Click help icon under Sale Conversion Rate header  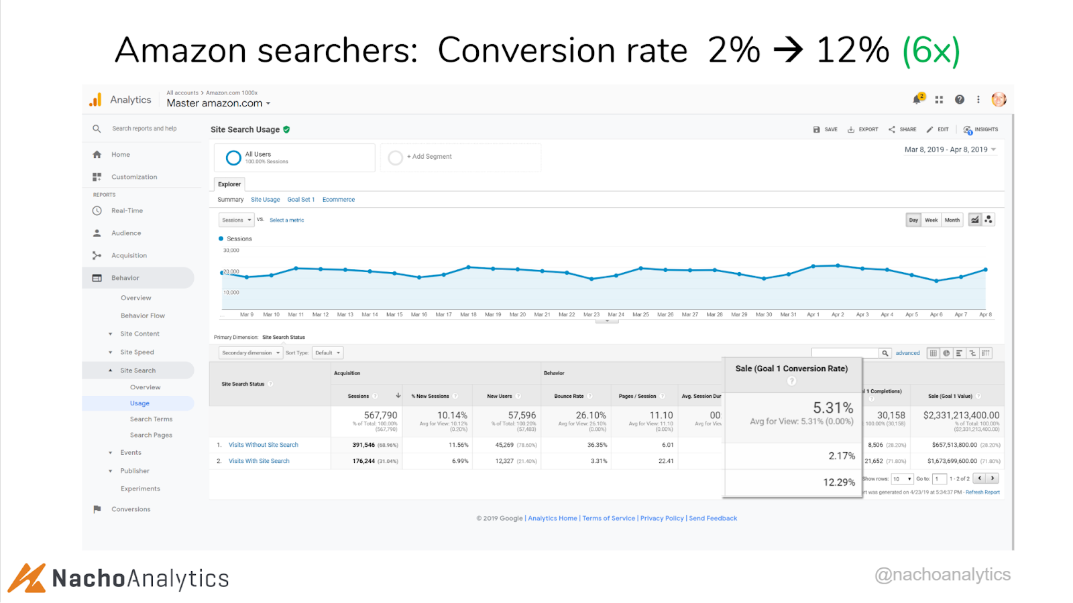[x=791, y=381]
